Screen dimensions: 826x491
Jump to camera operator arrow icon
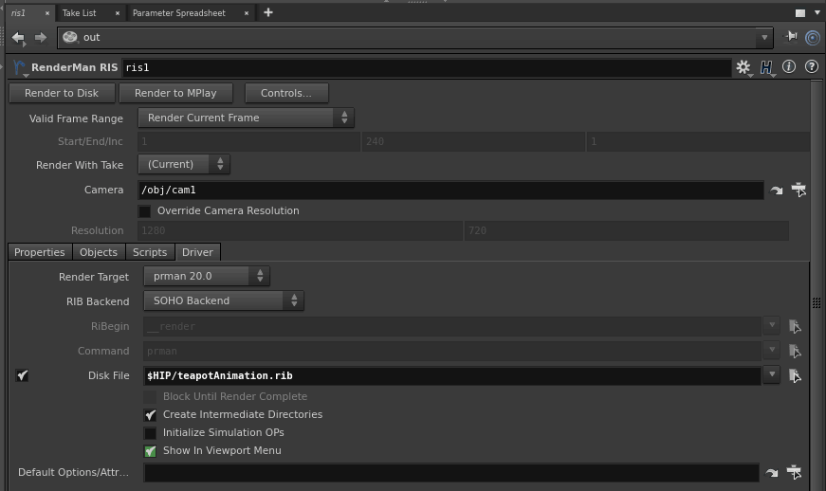pos(776,191)
